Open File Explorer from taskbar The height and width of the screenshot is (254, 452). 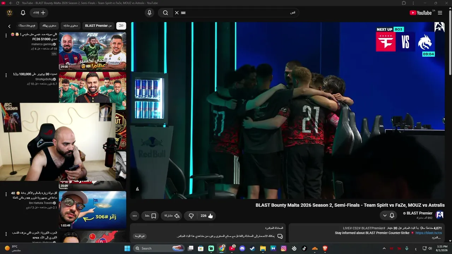(263, 248)
